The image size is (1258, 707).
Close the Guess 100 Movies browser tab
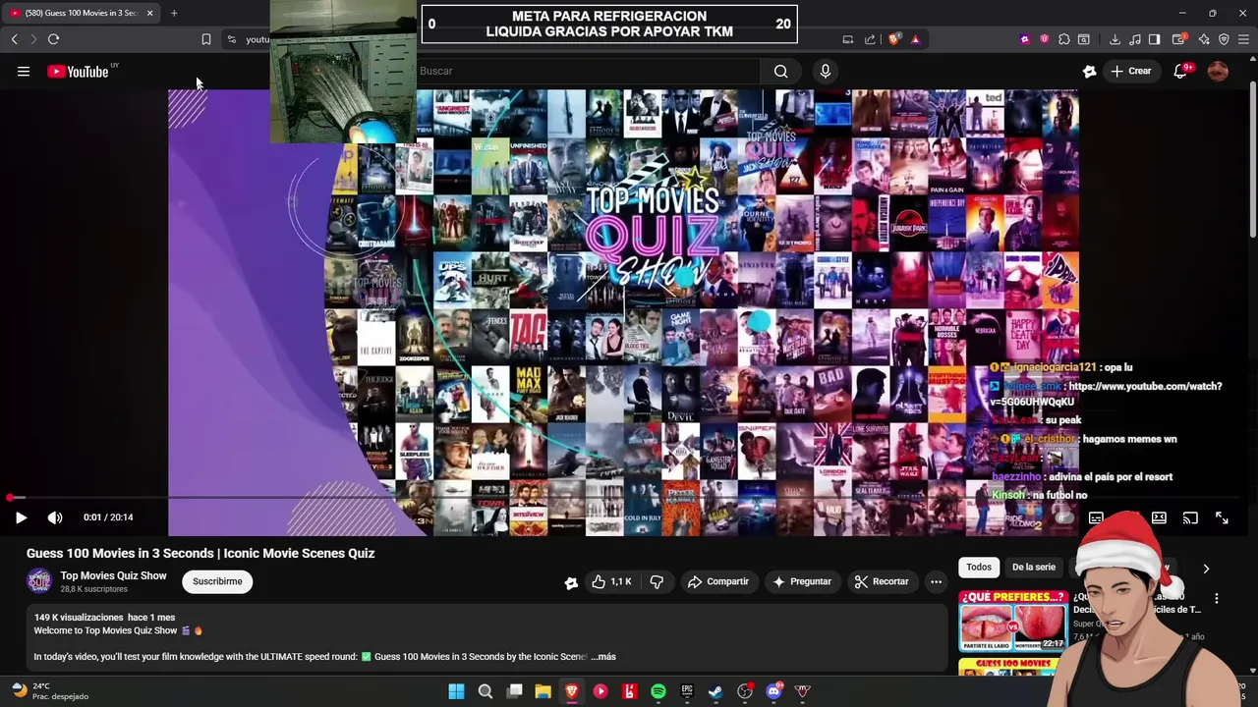149,13
